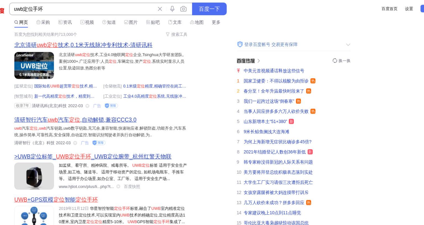
Task: Go to 百度首页 link
Action: [x=389, y=9]
